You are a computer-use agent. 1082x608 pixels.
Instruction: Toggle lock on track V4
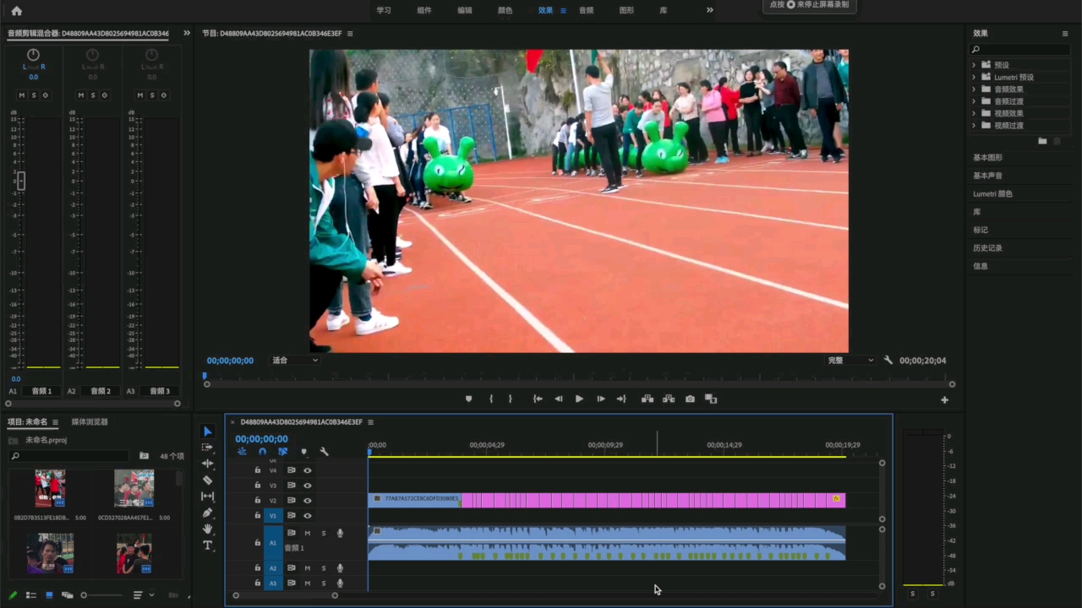coord(258,470)
